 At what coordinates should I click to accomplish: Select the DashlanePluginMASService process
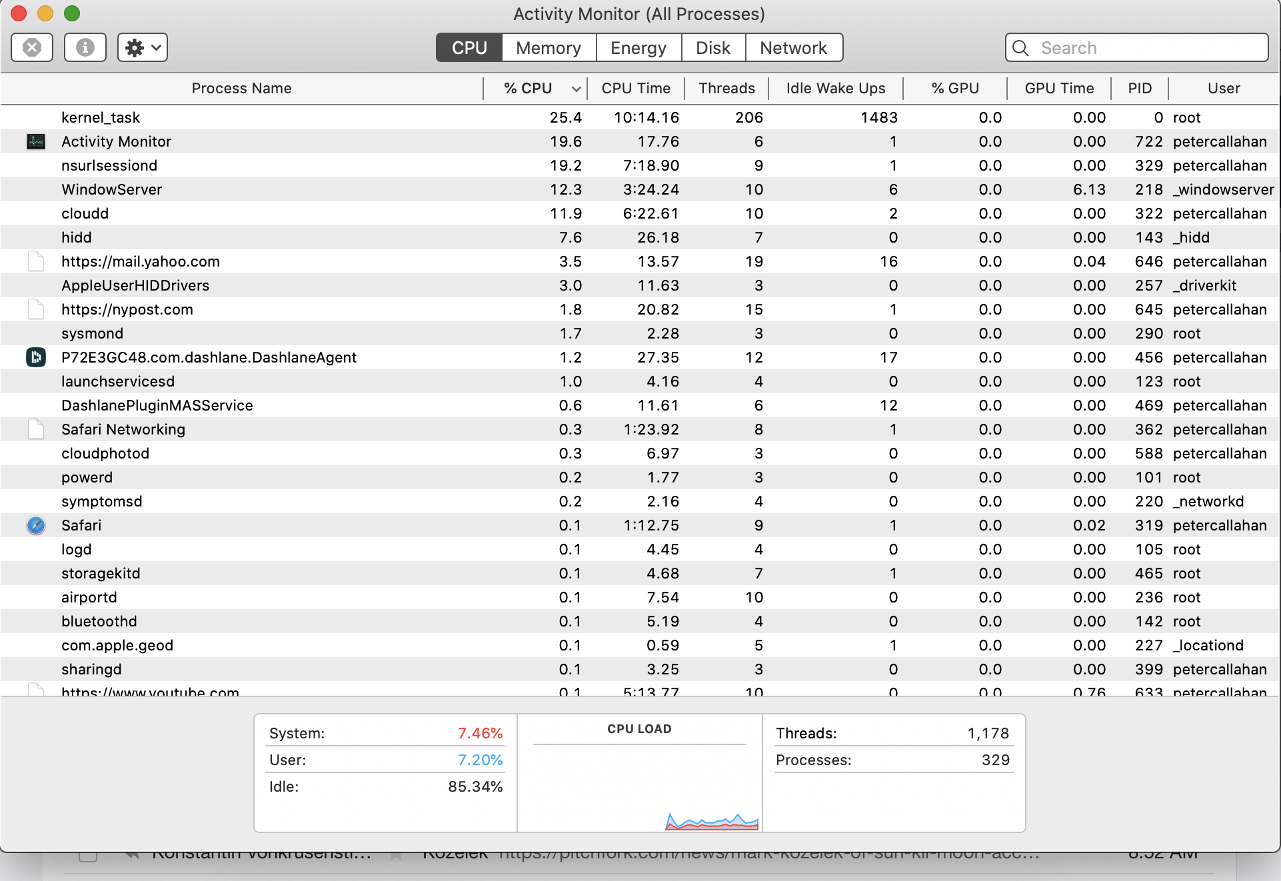click(x=640, y=405)
